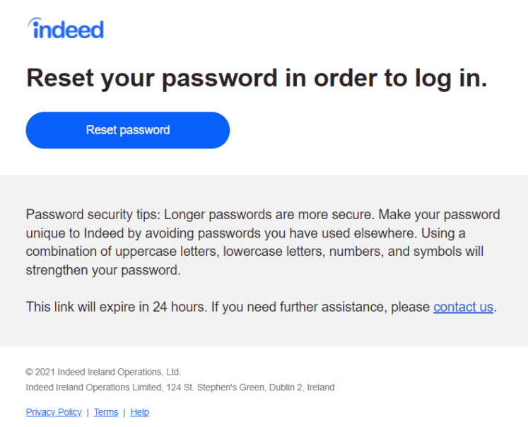Click the 'Password security tips' opening phrase
The image size is (528, 427).
[x=93, y=215]
